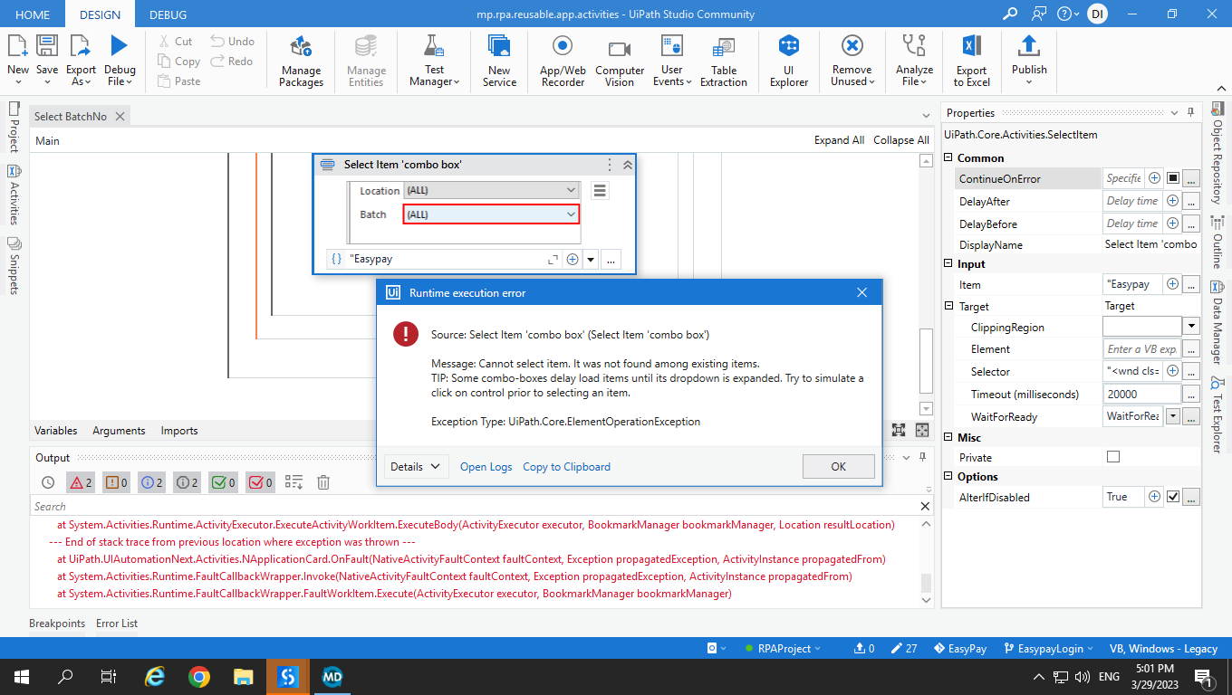Open the Arguments panel tab
The width and height of the screenshot is (1232, 695).
pyautogui.click(x=119, y=431)
